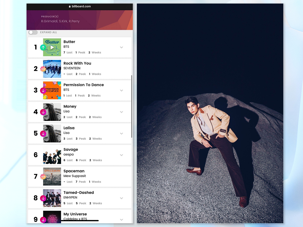Open the photo of man in beige jacket
The width and height of the screenshot is (303, 227).
pyautogui.click(x=210, y=113)
